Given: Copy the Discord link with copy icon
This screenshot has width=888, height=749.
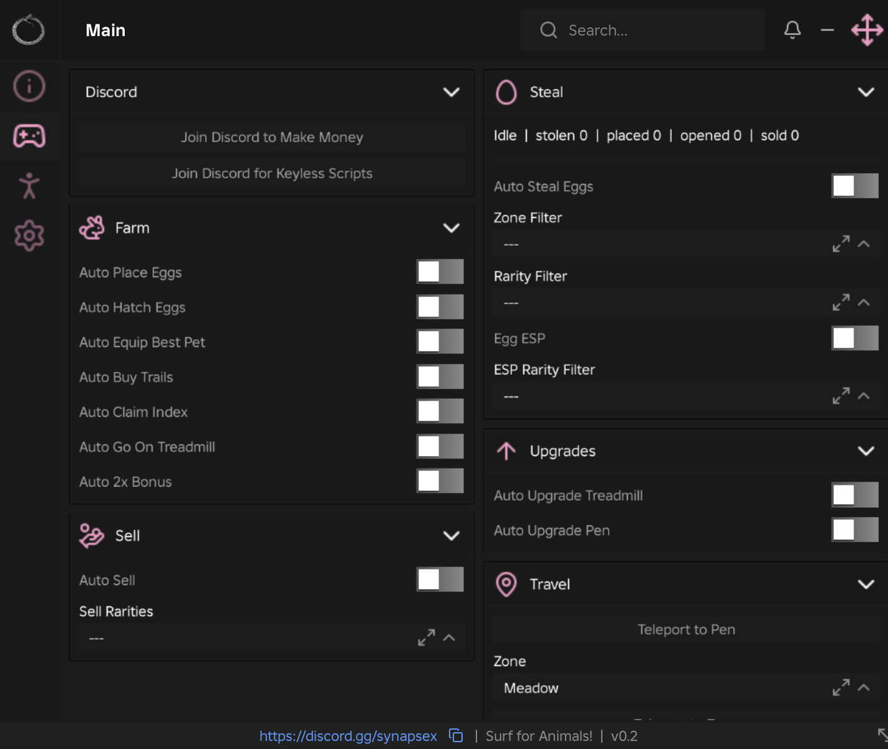Looking at the screenshot, I should [456, 736].
